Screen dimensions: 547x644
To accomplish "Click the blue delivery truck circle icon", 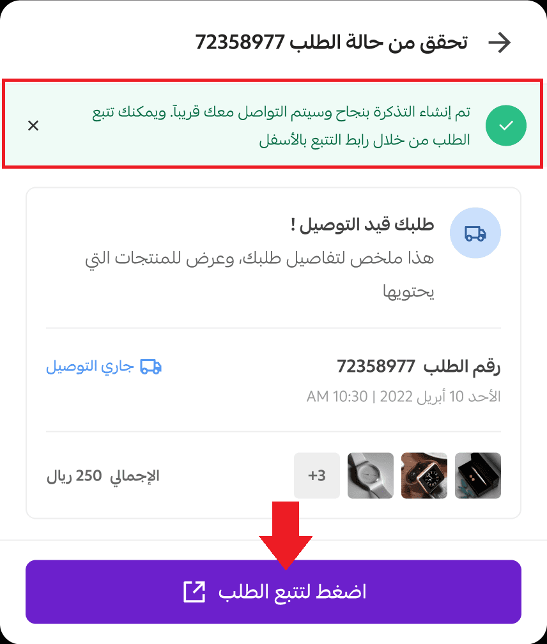I will [x=475, y=233].
